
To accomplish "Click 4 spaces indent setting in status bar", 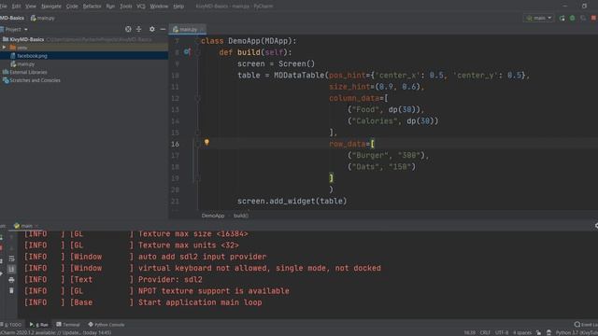I will click(522, 332).
